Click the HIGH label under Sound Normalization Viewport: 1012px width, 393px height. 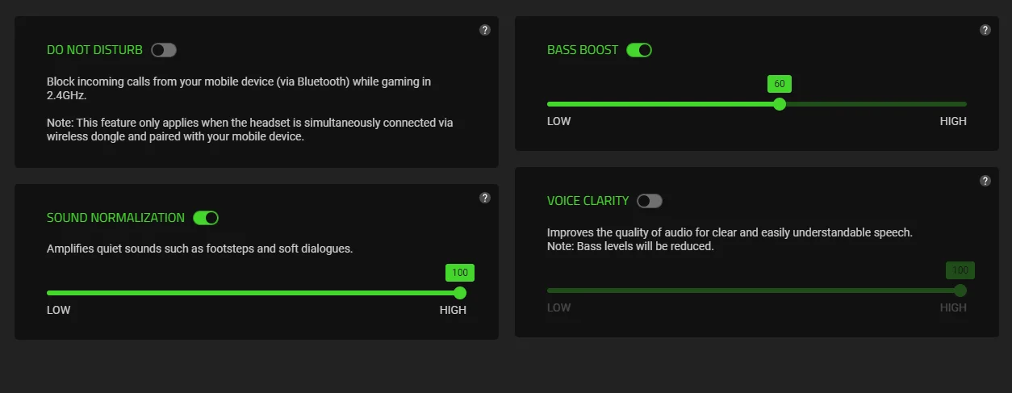pyautogui.click(x=453, y=310)
